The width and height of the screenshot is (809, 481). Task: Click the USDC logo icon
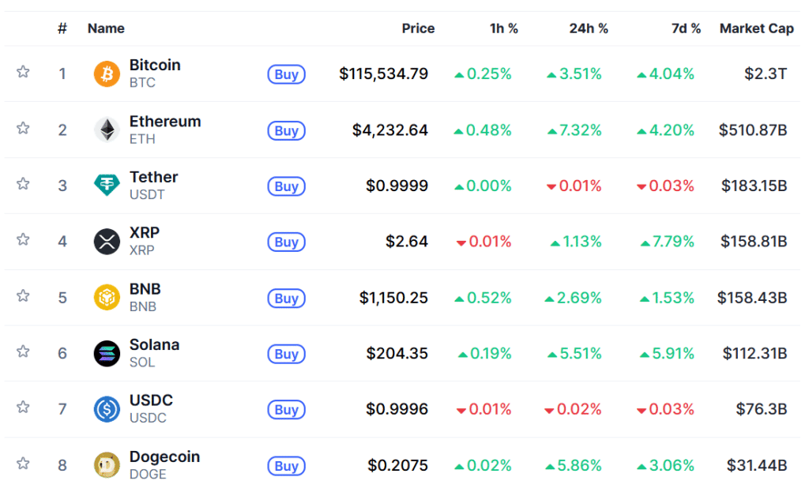(x=107, y=409)
